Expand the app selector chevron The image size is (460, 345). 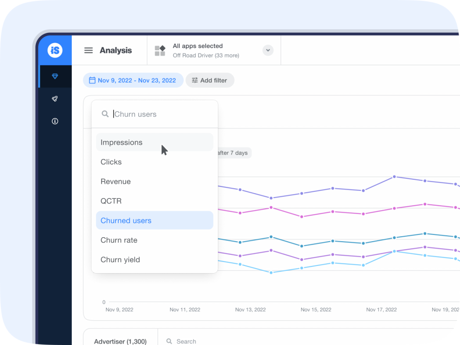coord(268,50)
